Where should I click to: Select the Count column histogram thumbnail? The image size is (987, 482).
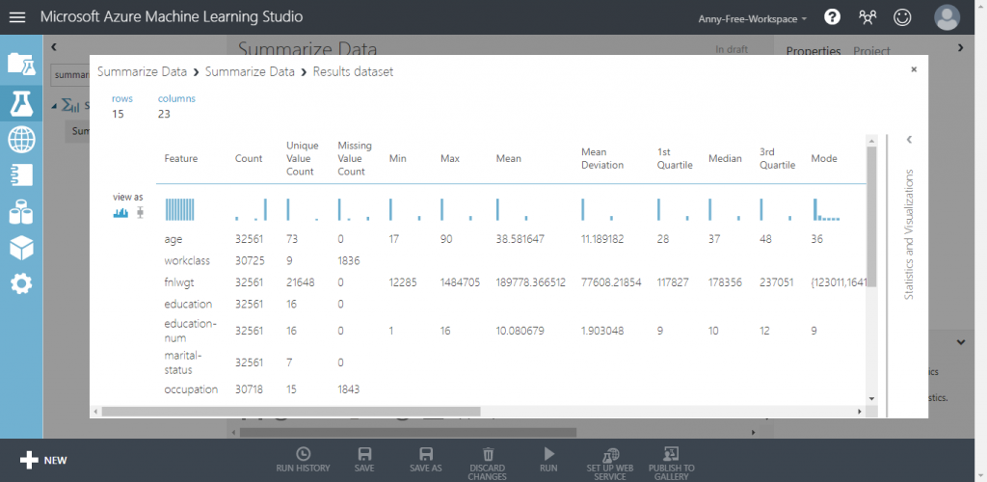click(x=252, y=209)
